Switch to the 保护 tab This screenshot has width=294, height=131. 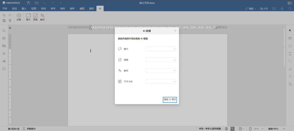(72, 8)
